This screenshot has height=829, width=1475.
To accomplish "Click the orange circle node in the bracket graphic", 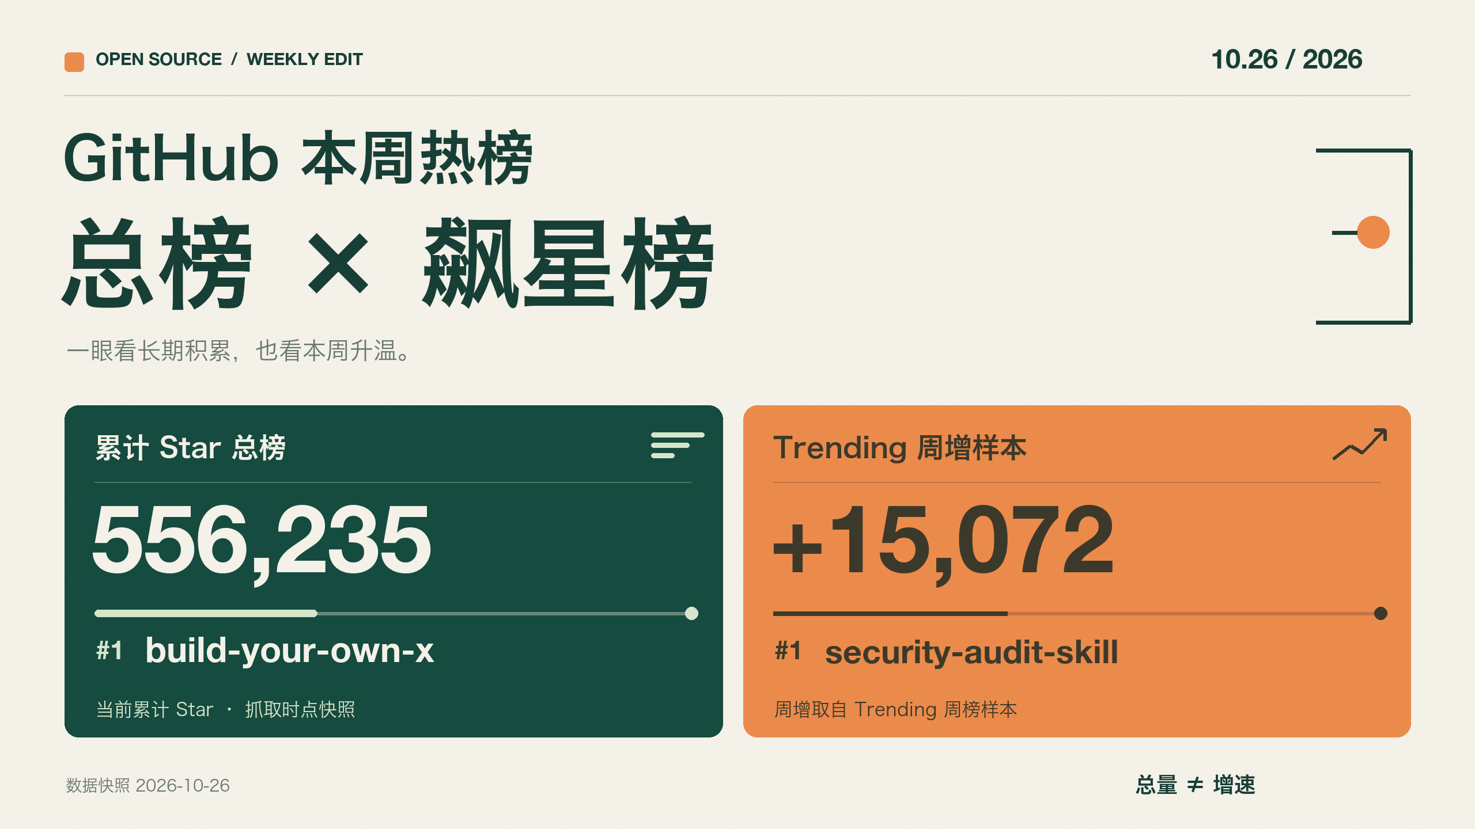I will (1373, 233).
